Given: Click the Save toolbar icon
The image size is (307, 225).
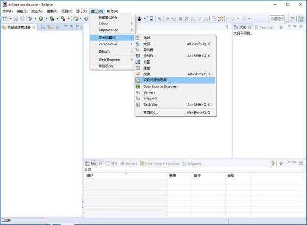Looking at the screenshot, I should (16, 18).
